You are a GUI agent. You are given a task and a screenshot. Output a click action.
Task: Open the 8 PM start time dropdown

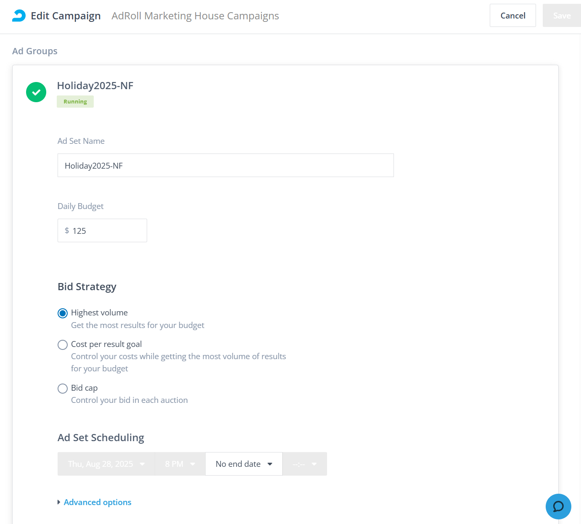[180, 464]
